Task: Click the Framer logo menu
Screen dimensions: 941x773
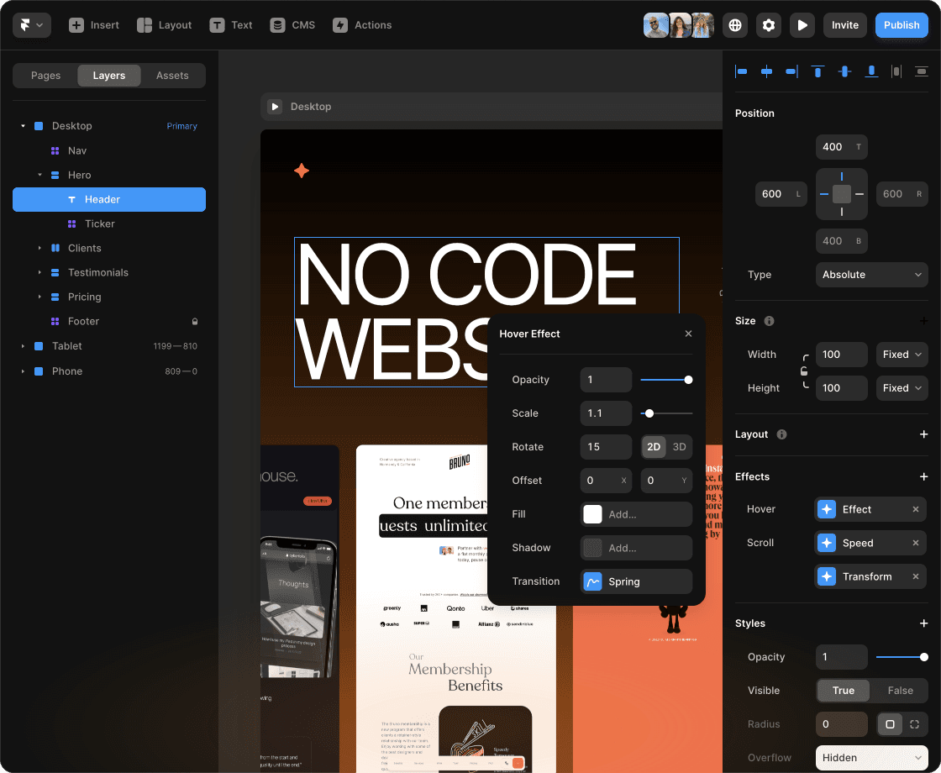Action: [x=31, y=25]
